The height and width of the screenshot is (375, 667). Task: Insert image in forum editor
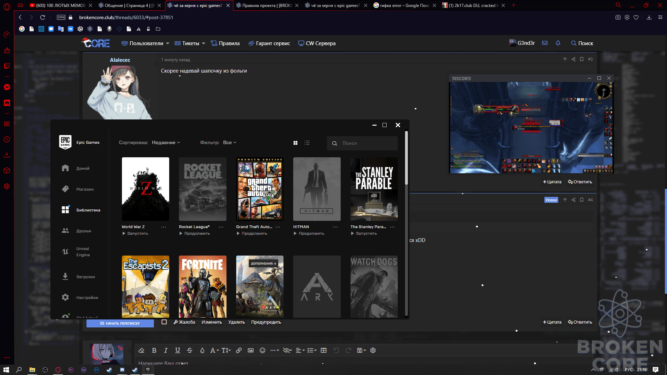(x=250, y=350)
